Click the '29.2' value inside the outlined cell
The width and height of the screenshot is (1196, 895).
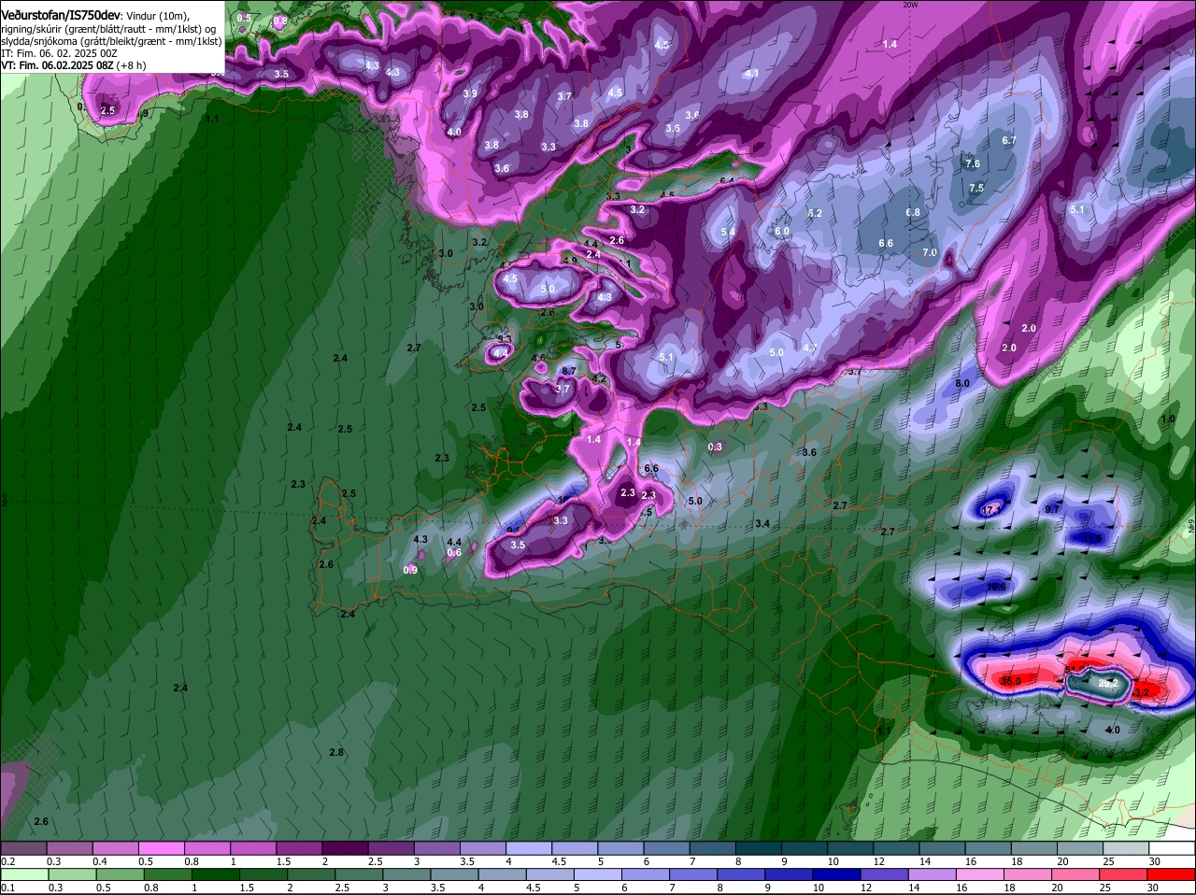tap(1108, 684)
